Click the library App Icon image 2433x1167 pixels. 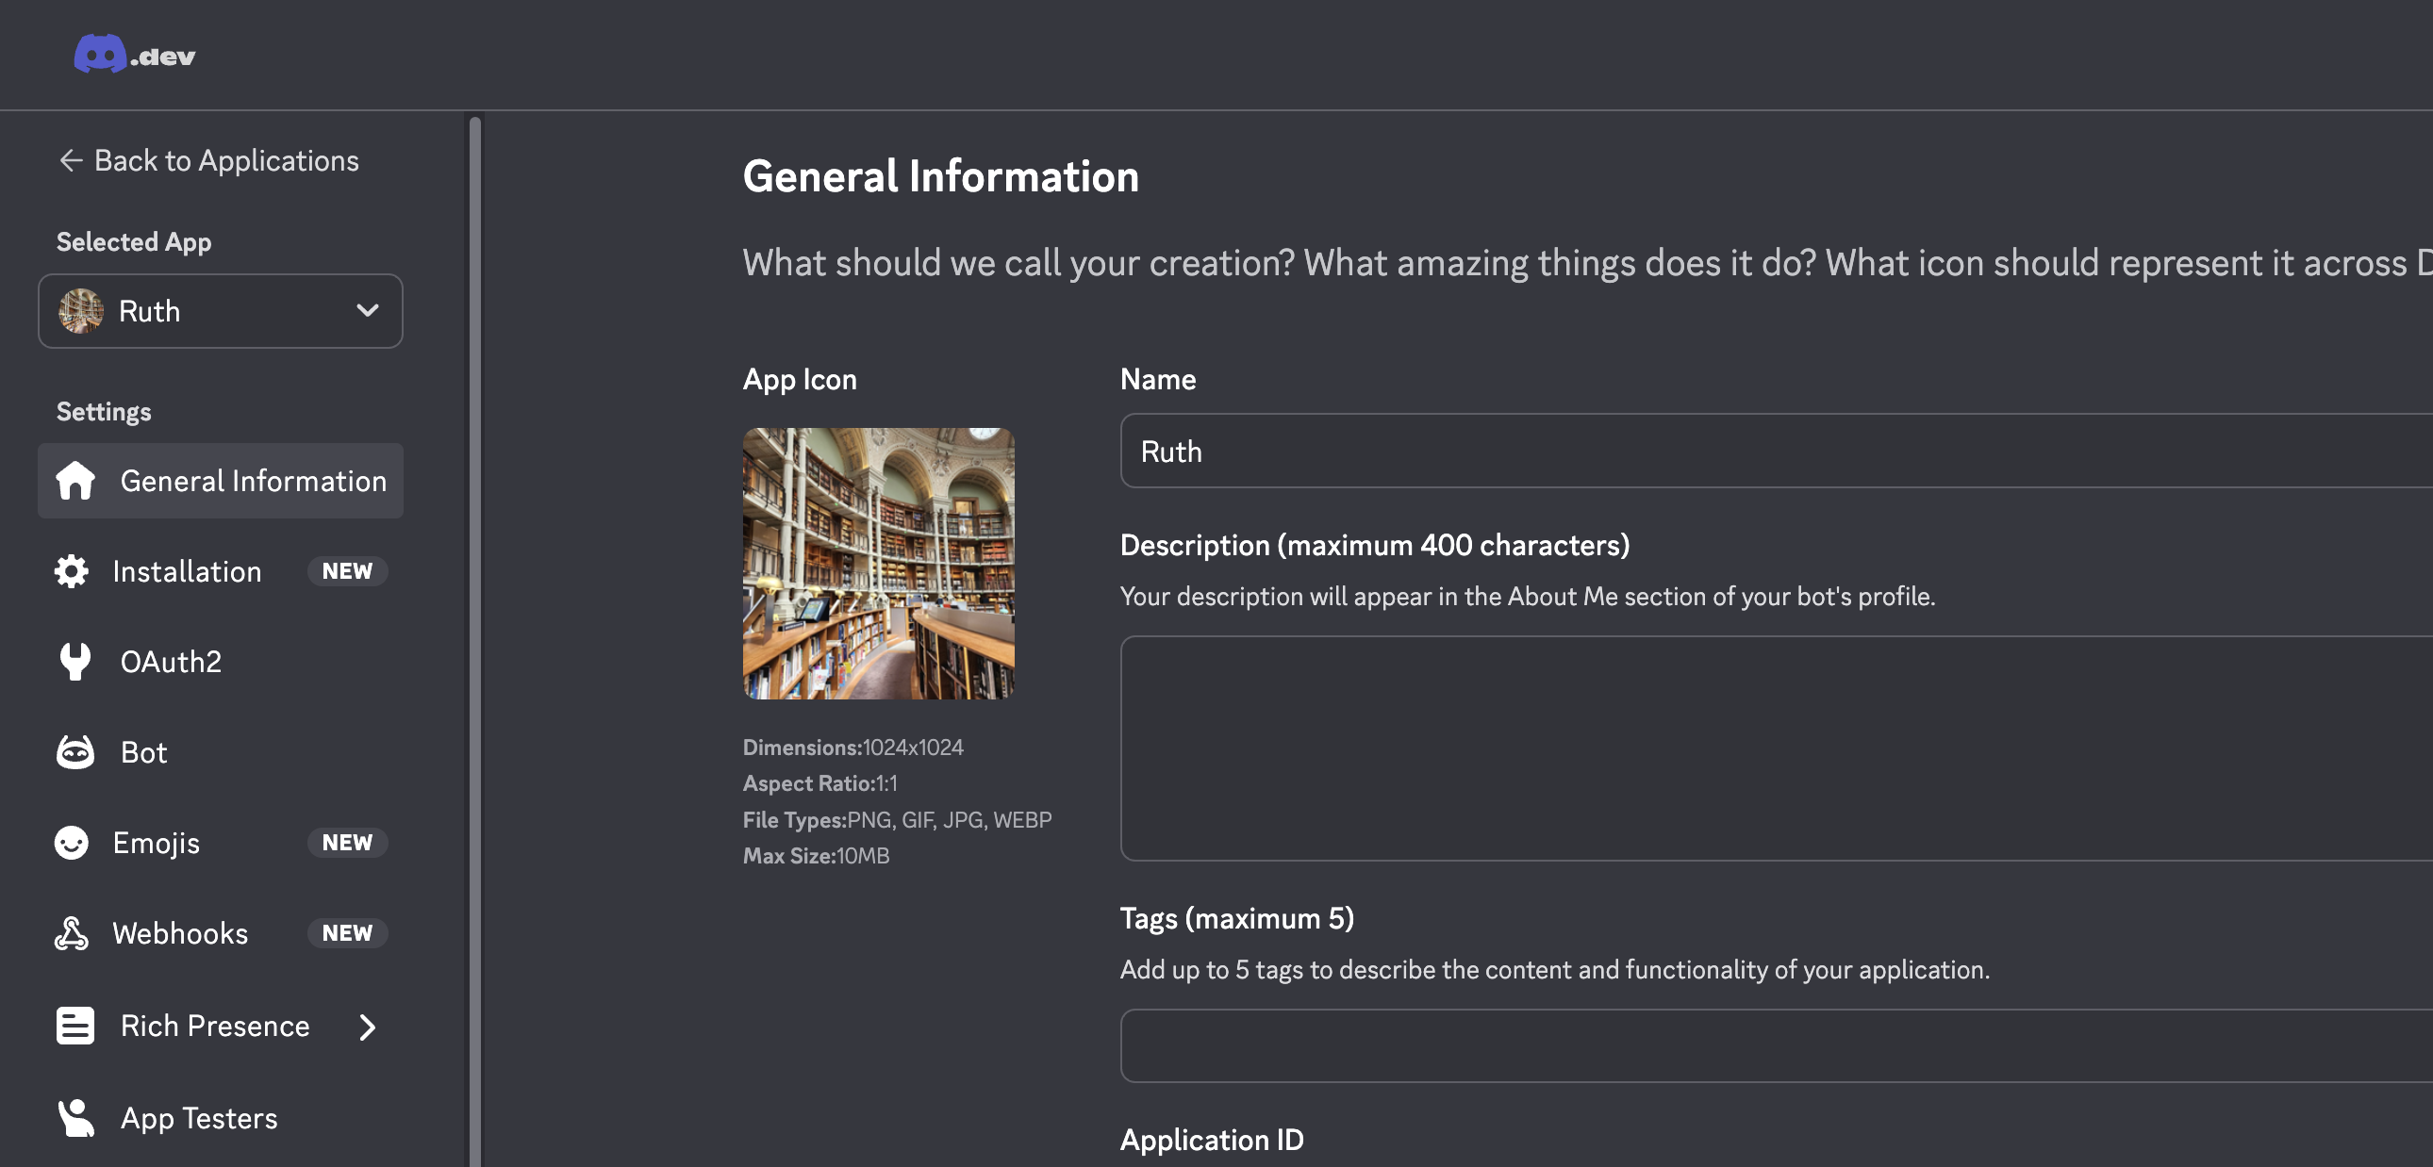click(x=878, y=564)
